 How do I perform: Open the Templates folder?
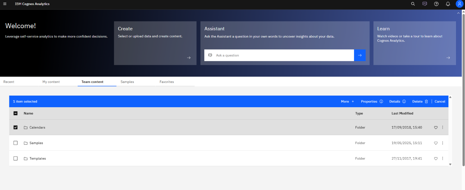click(x=37, y=159)
